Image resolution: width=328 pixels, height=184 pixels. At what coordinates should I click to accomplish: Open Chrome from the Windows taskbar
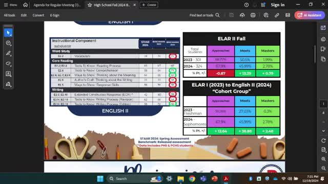tap(192, 179)
